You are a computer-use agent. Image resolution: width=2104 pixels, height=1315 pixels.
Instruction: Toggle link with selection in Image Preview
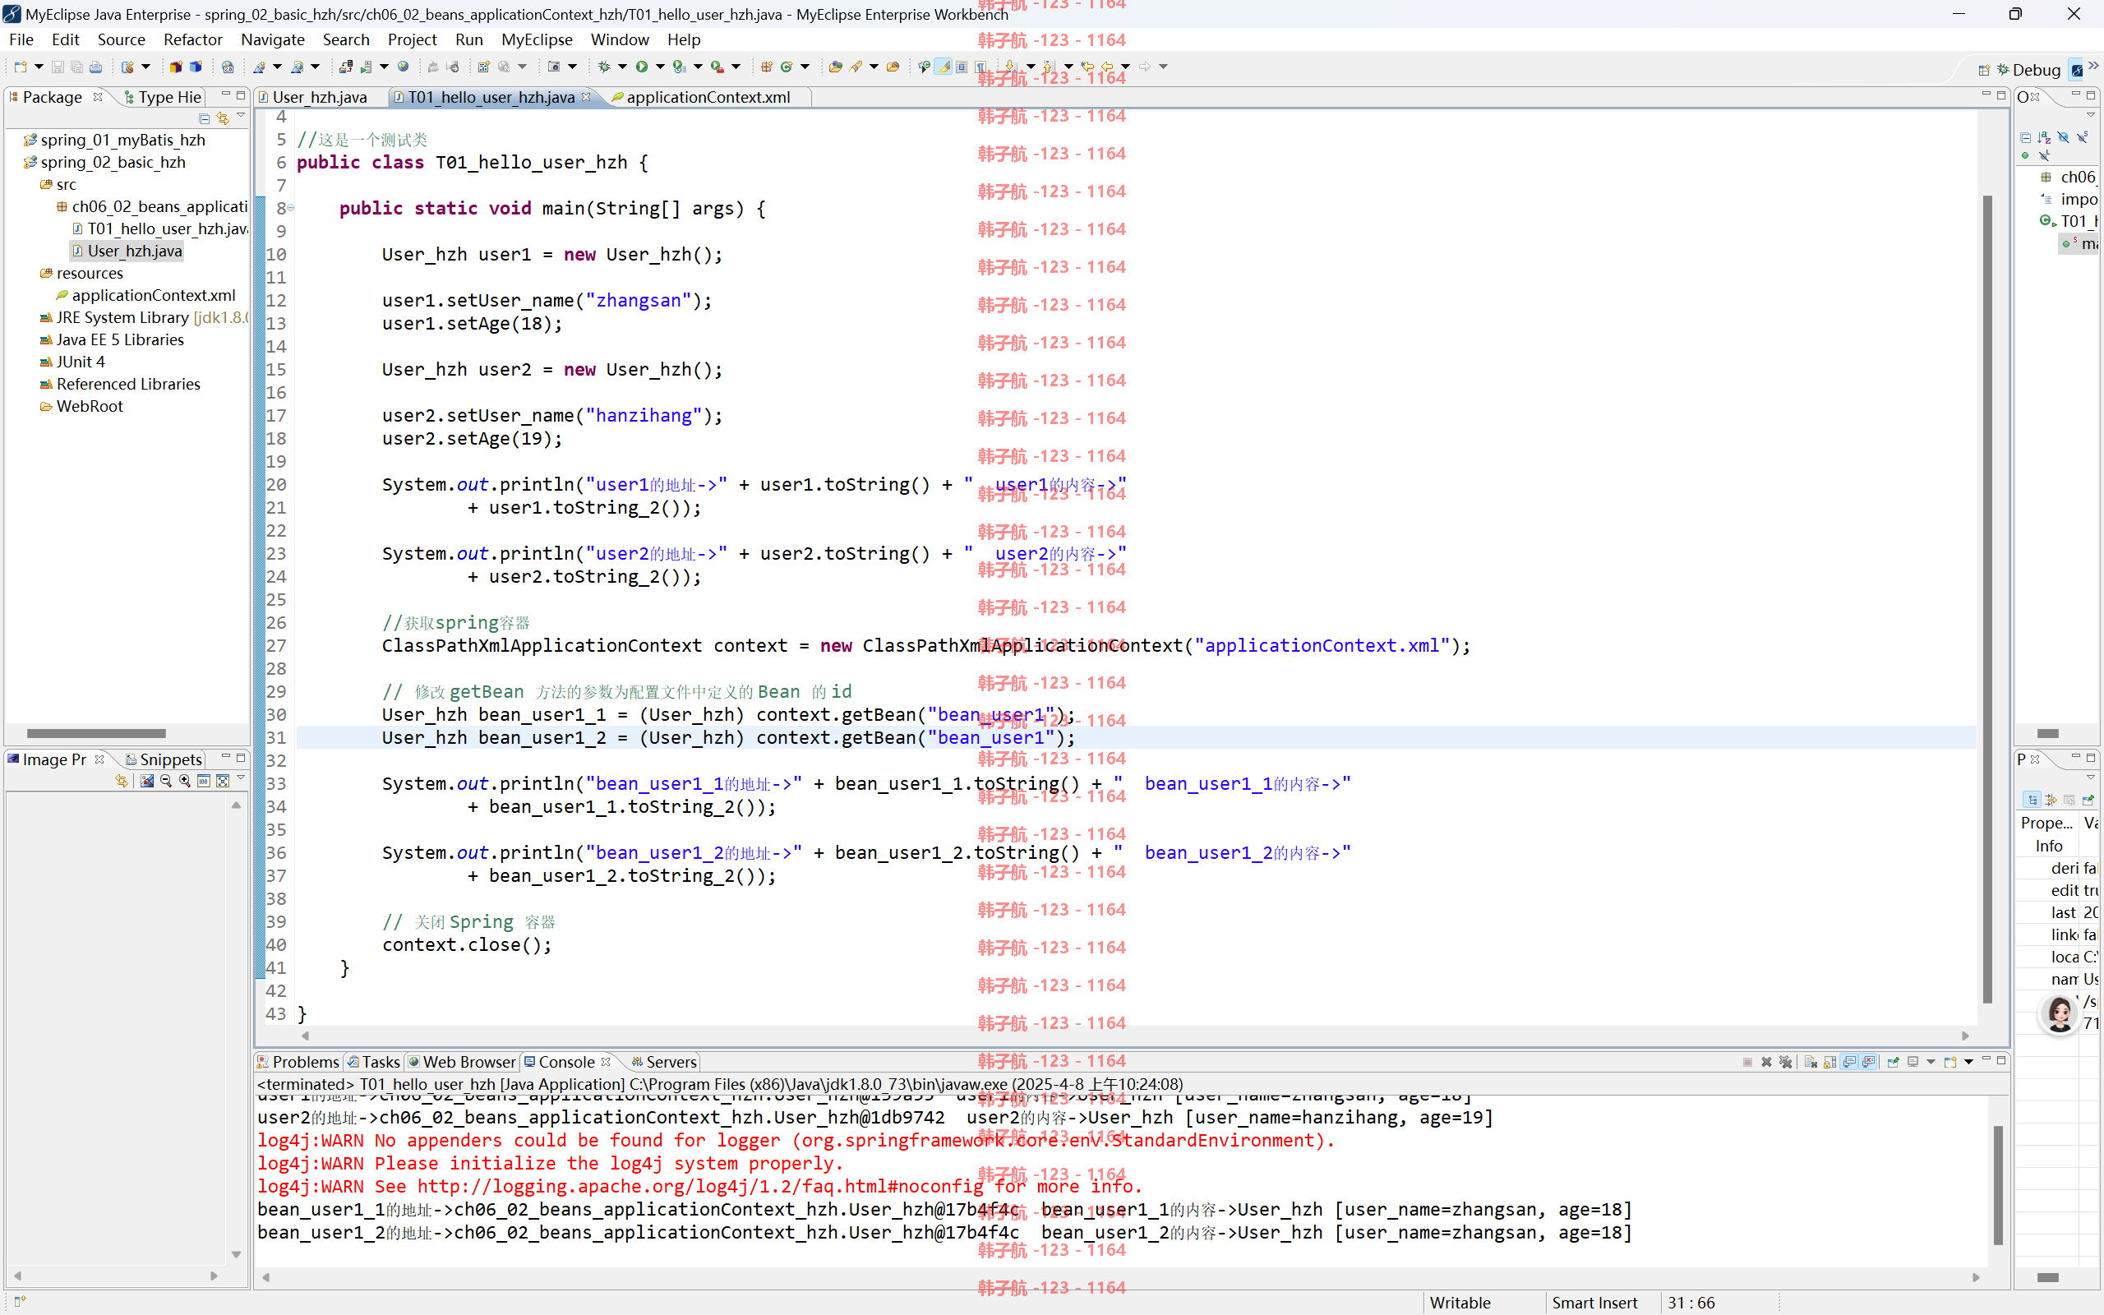tap(122, 781)
